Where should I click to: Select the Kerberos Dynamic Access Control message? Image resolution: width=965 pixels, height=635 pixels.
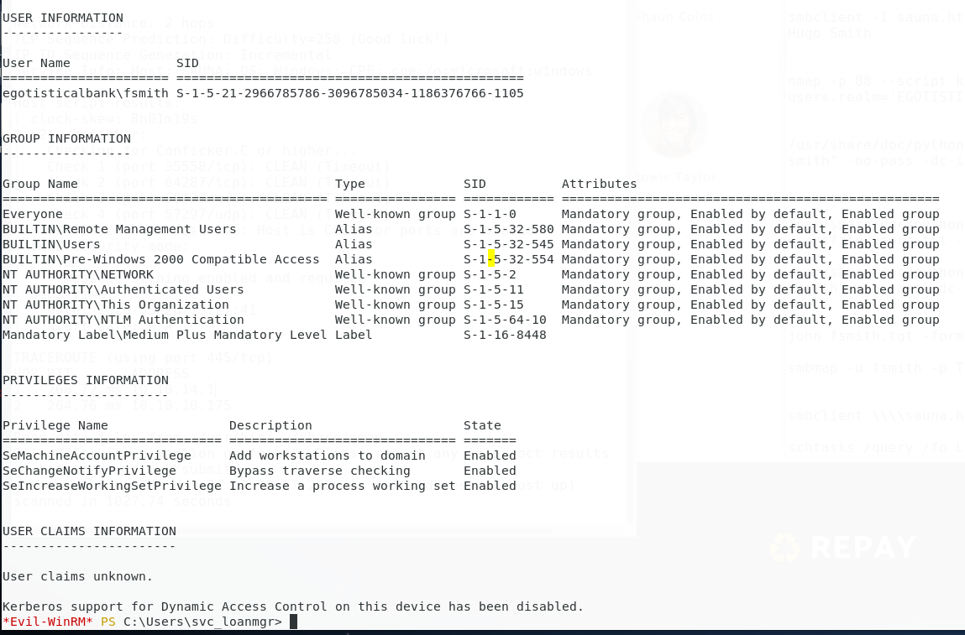(293, 606)
